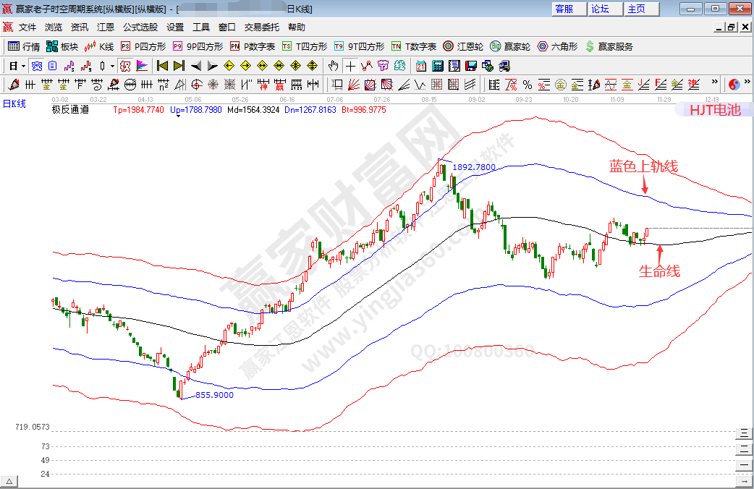The height and width of the screenshot is (489, 754).
Task: Expand the 日 period dropdown arrow
Action: tap(23, 65)
